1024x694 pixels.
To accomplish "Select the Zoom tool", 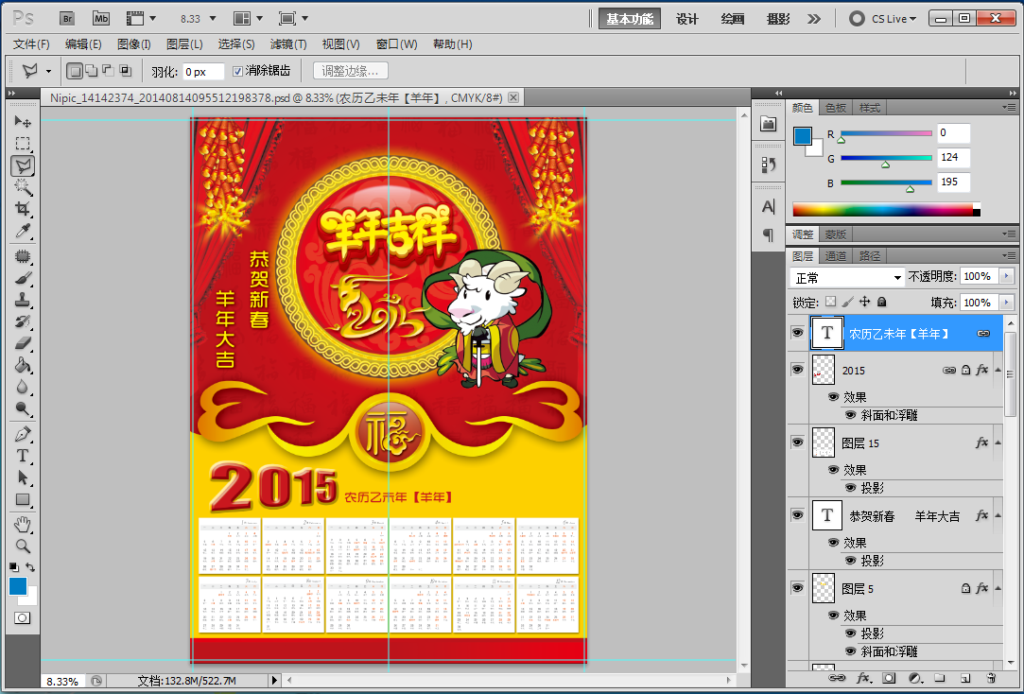I will pyautogui.click(x=22, y=546).
